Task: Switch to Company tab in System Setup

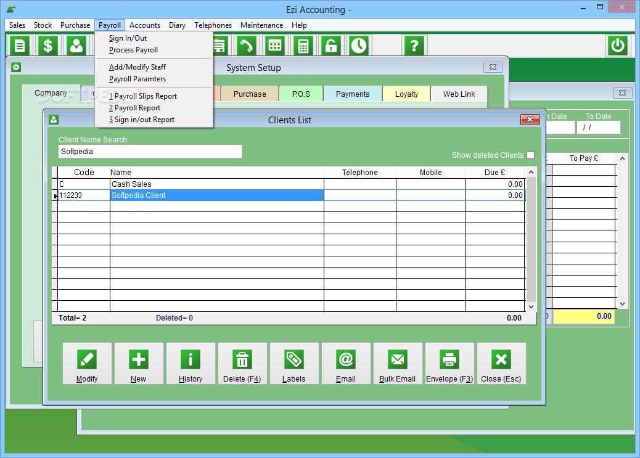Action: (51, 93)
